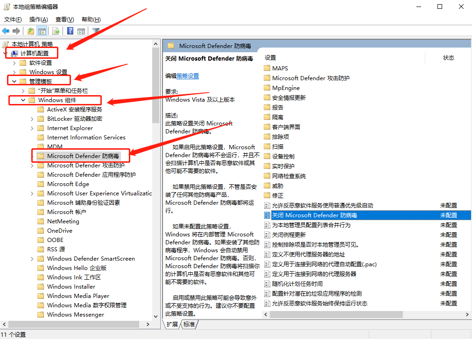Viewport: 472px width, 339px height.
Task: Collapse the Windows 组件 tree node
Action: click(23, 99)
